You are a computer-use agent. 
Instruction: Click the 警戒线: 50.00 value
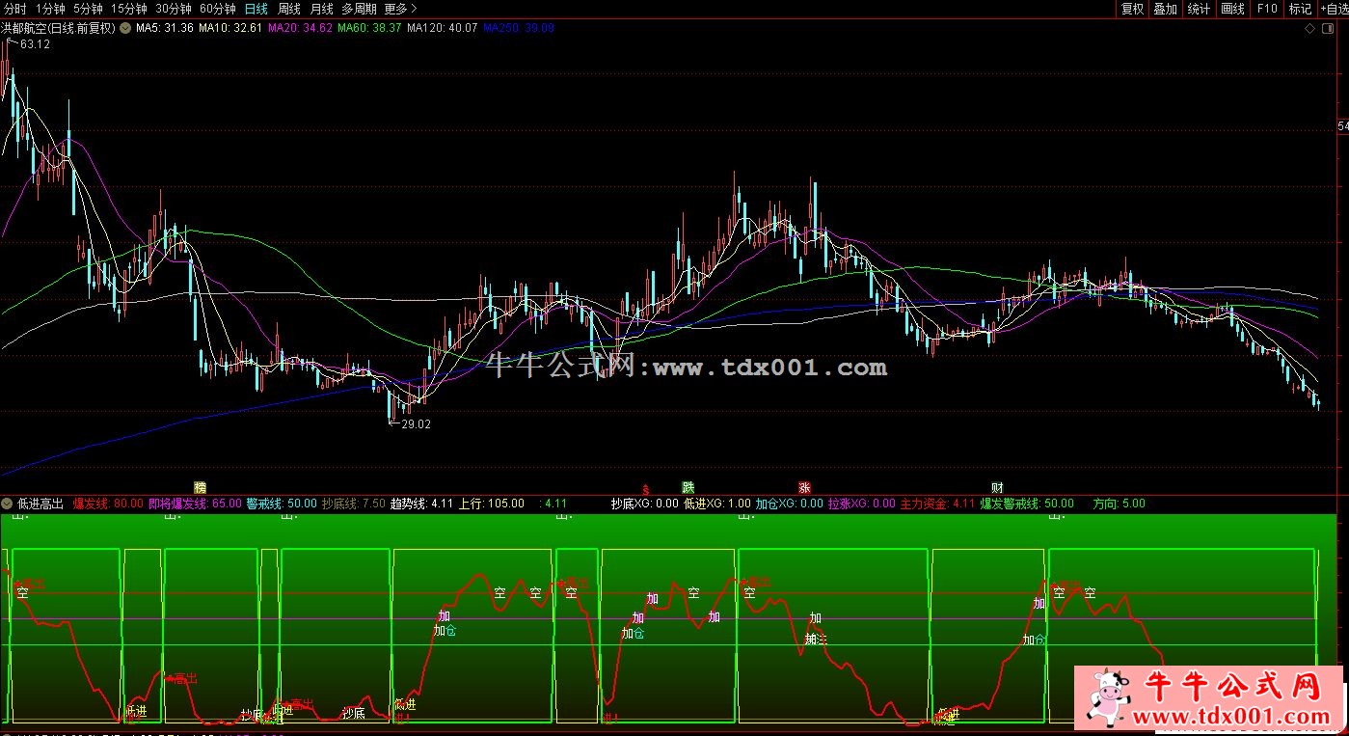pos(282,504)
